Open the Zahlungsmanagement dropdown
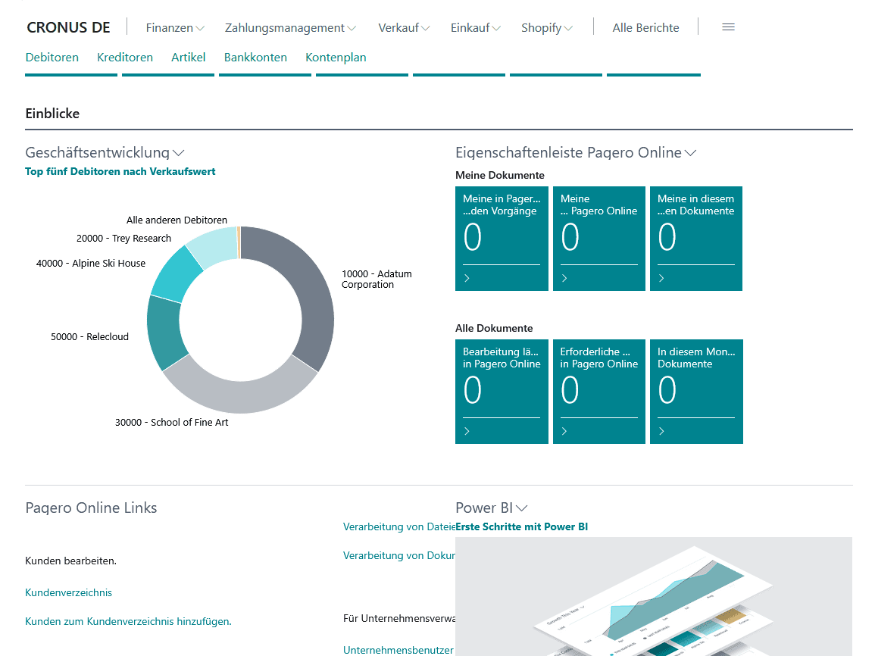The image size is (875, 656). (x=290, y=28)
